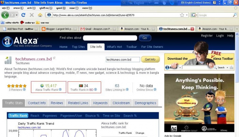Switch to the Add New Post tab
239x137 pixels.
pyautogui.click(x=20, y=29)
